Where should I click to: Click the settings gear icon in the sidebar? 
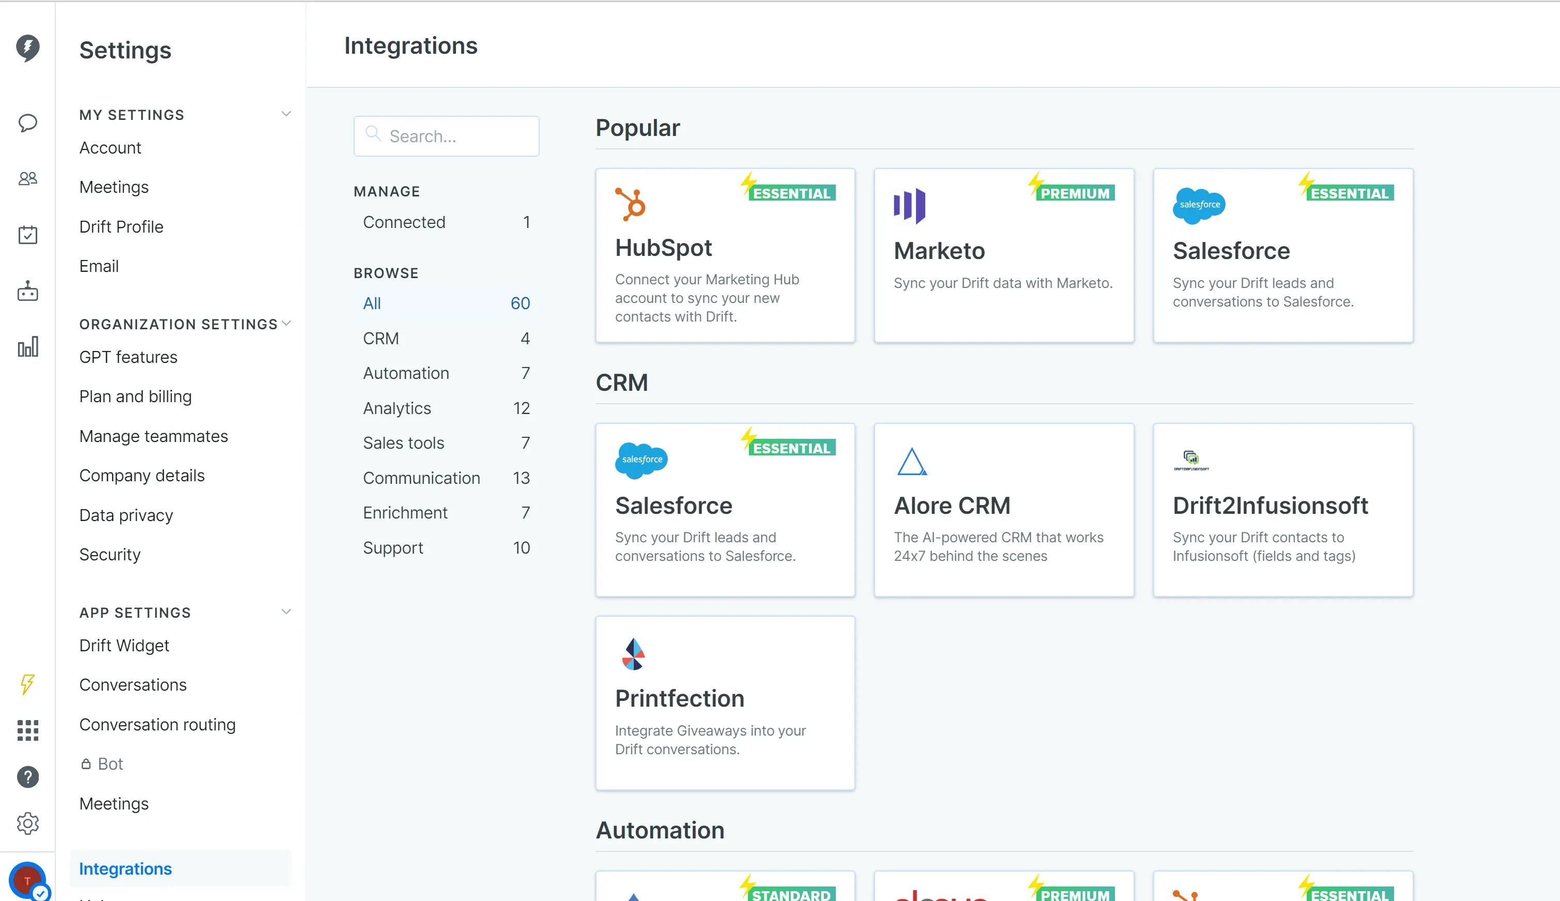pyautogui.click(x=27, y=823)
